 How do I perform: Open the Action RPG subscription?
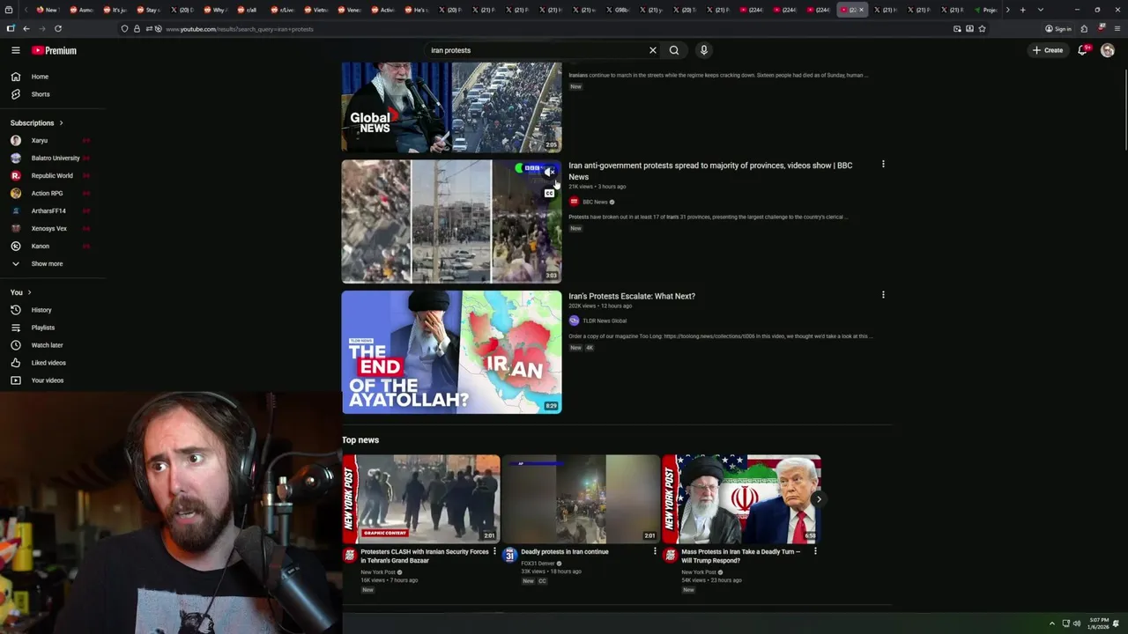point(53,193)
